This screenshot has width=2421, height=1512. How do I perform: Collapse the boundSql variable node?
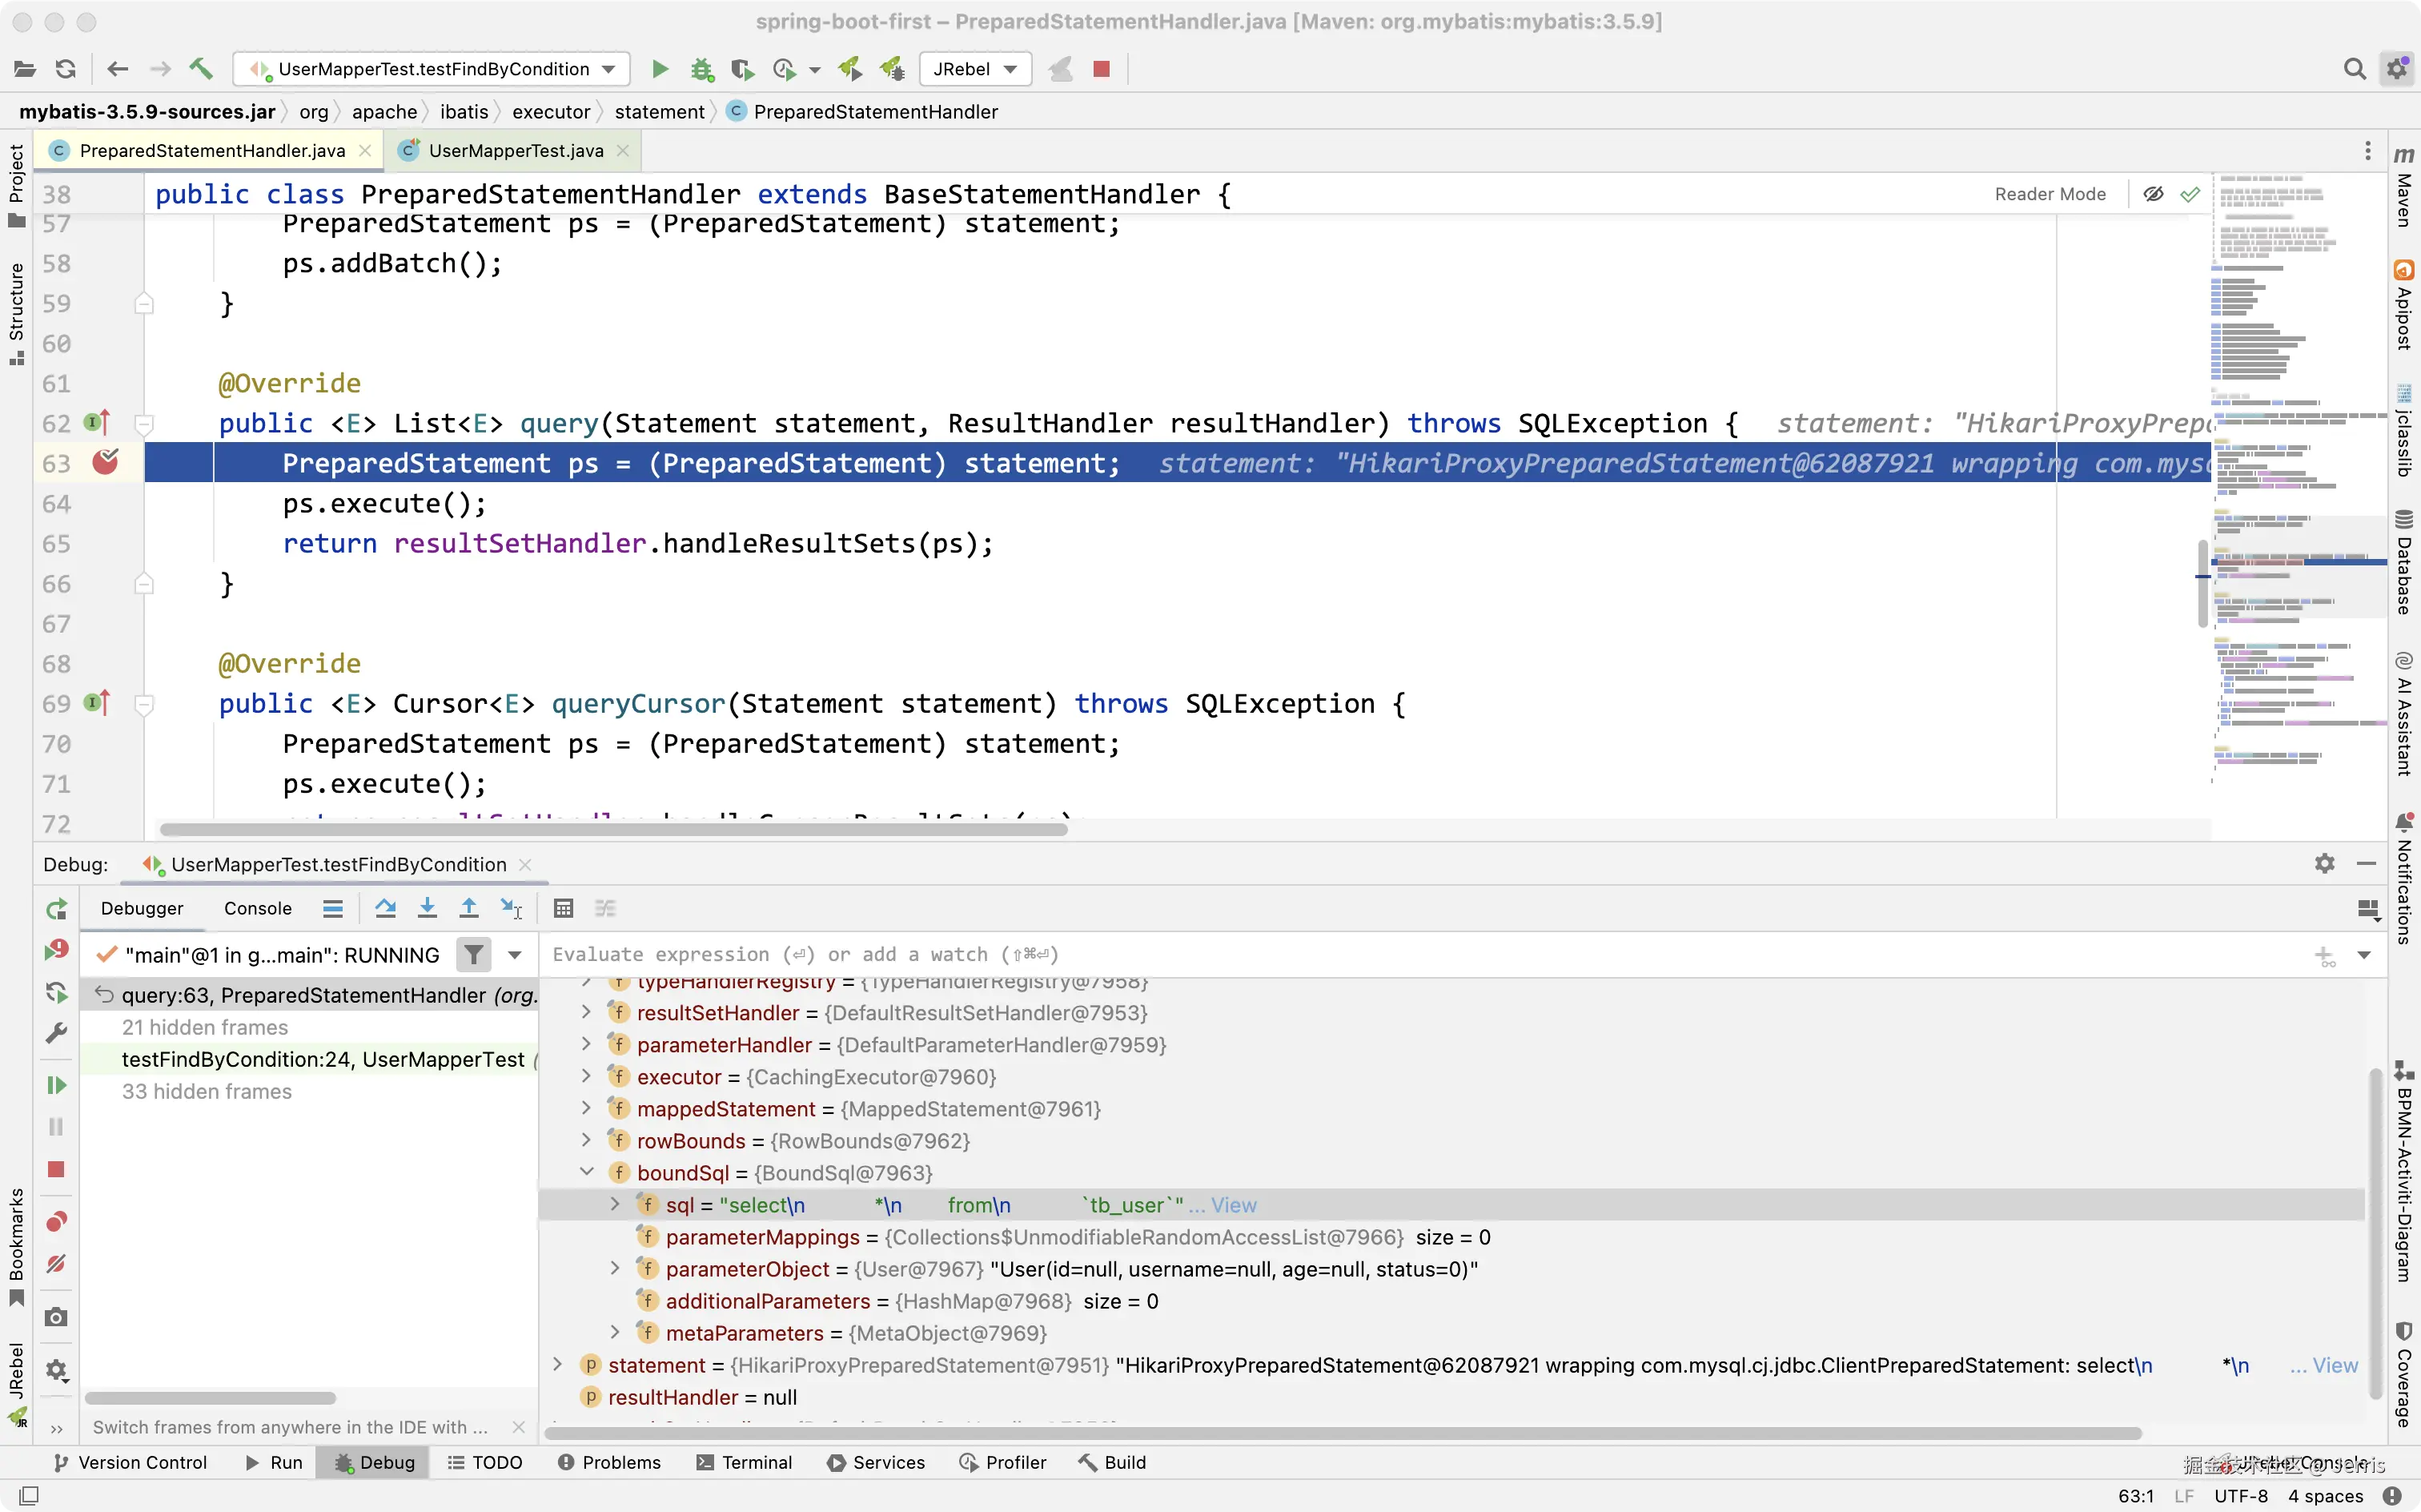pos(587,1172)
